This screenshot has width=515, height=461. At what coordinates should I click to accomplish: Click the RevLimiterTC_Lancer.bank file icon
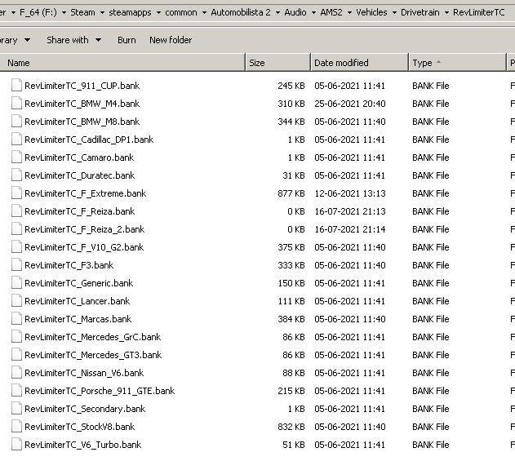(16, 301)
